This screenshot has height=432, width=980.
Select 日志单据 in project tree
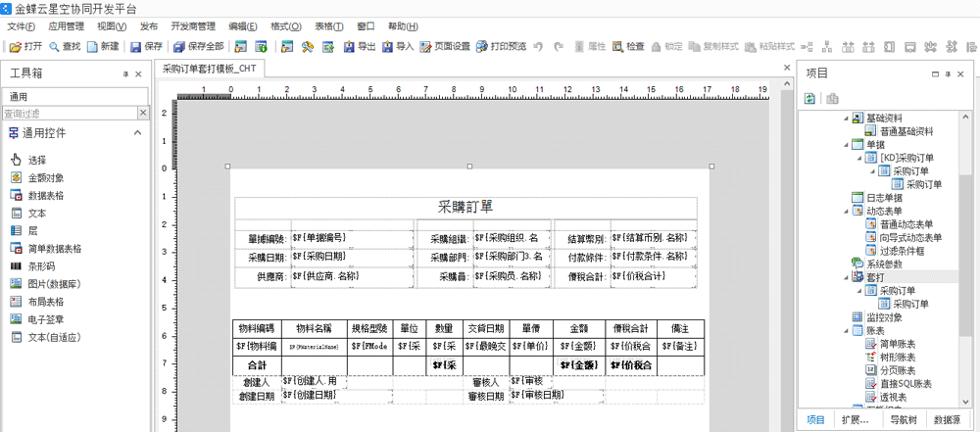pyautogui.click(x=884, y=198)
